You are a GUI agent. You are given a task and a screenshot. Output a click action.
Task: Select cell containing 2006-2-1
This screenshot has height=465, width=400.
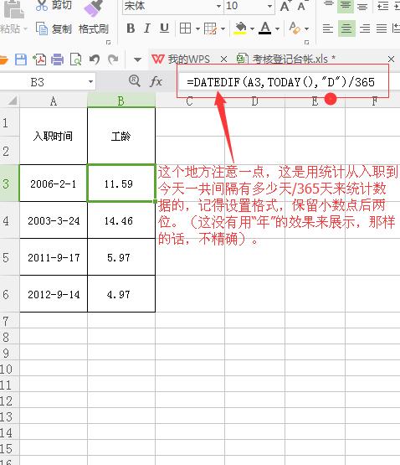coord(54,183)
